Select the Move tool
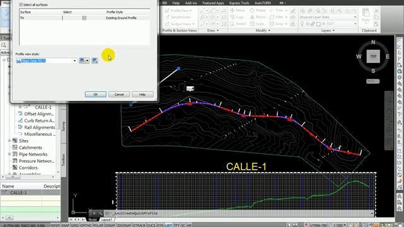This screenshot has width=404, height=227. [237, 11]
